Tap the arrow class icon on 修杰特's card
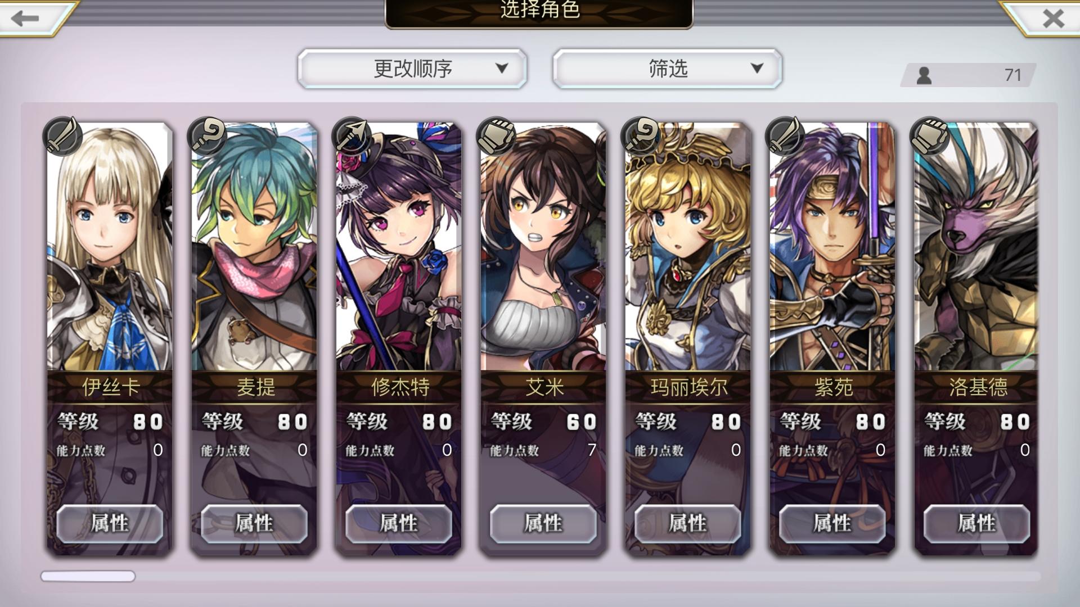Screen dimensions: 1080x607 (x=351, y=136)
